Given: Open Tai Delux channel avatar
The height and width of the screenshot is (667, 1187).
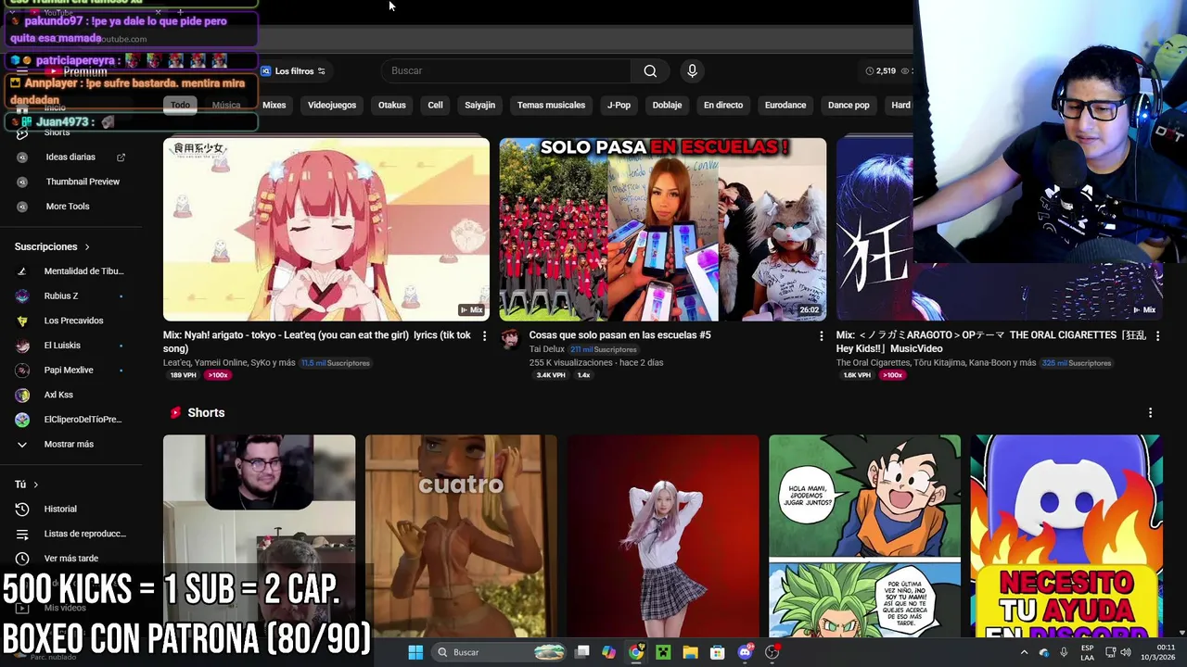Looking at the screenshot, I should (510, 338).
